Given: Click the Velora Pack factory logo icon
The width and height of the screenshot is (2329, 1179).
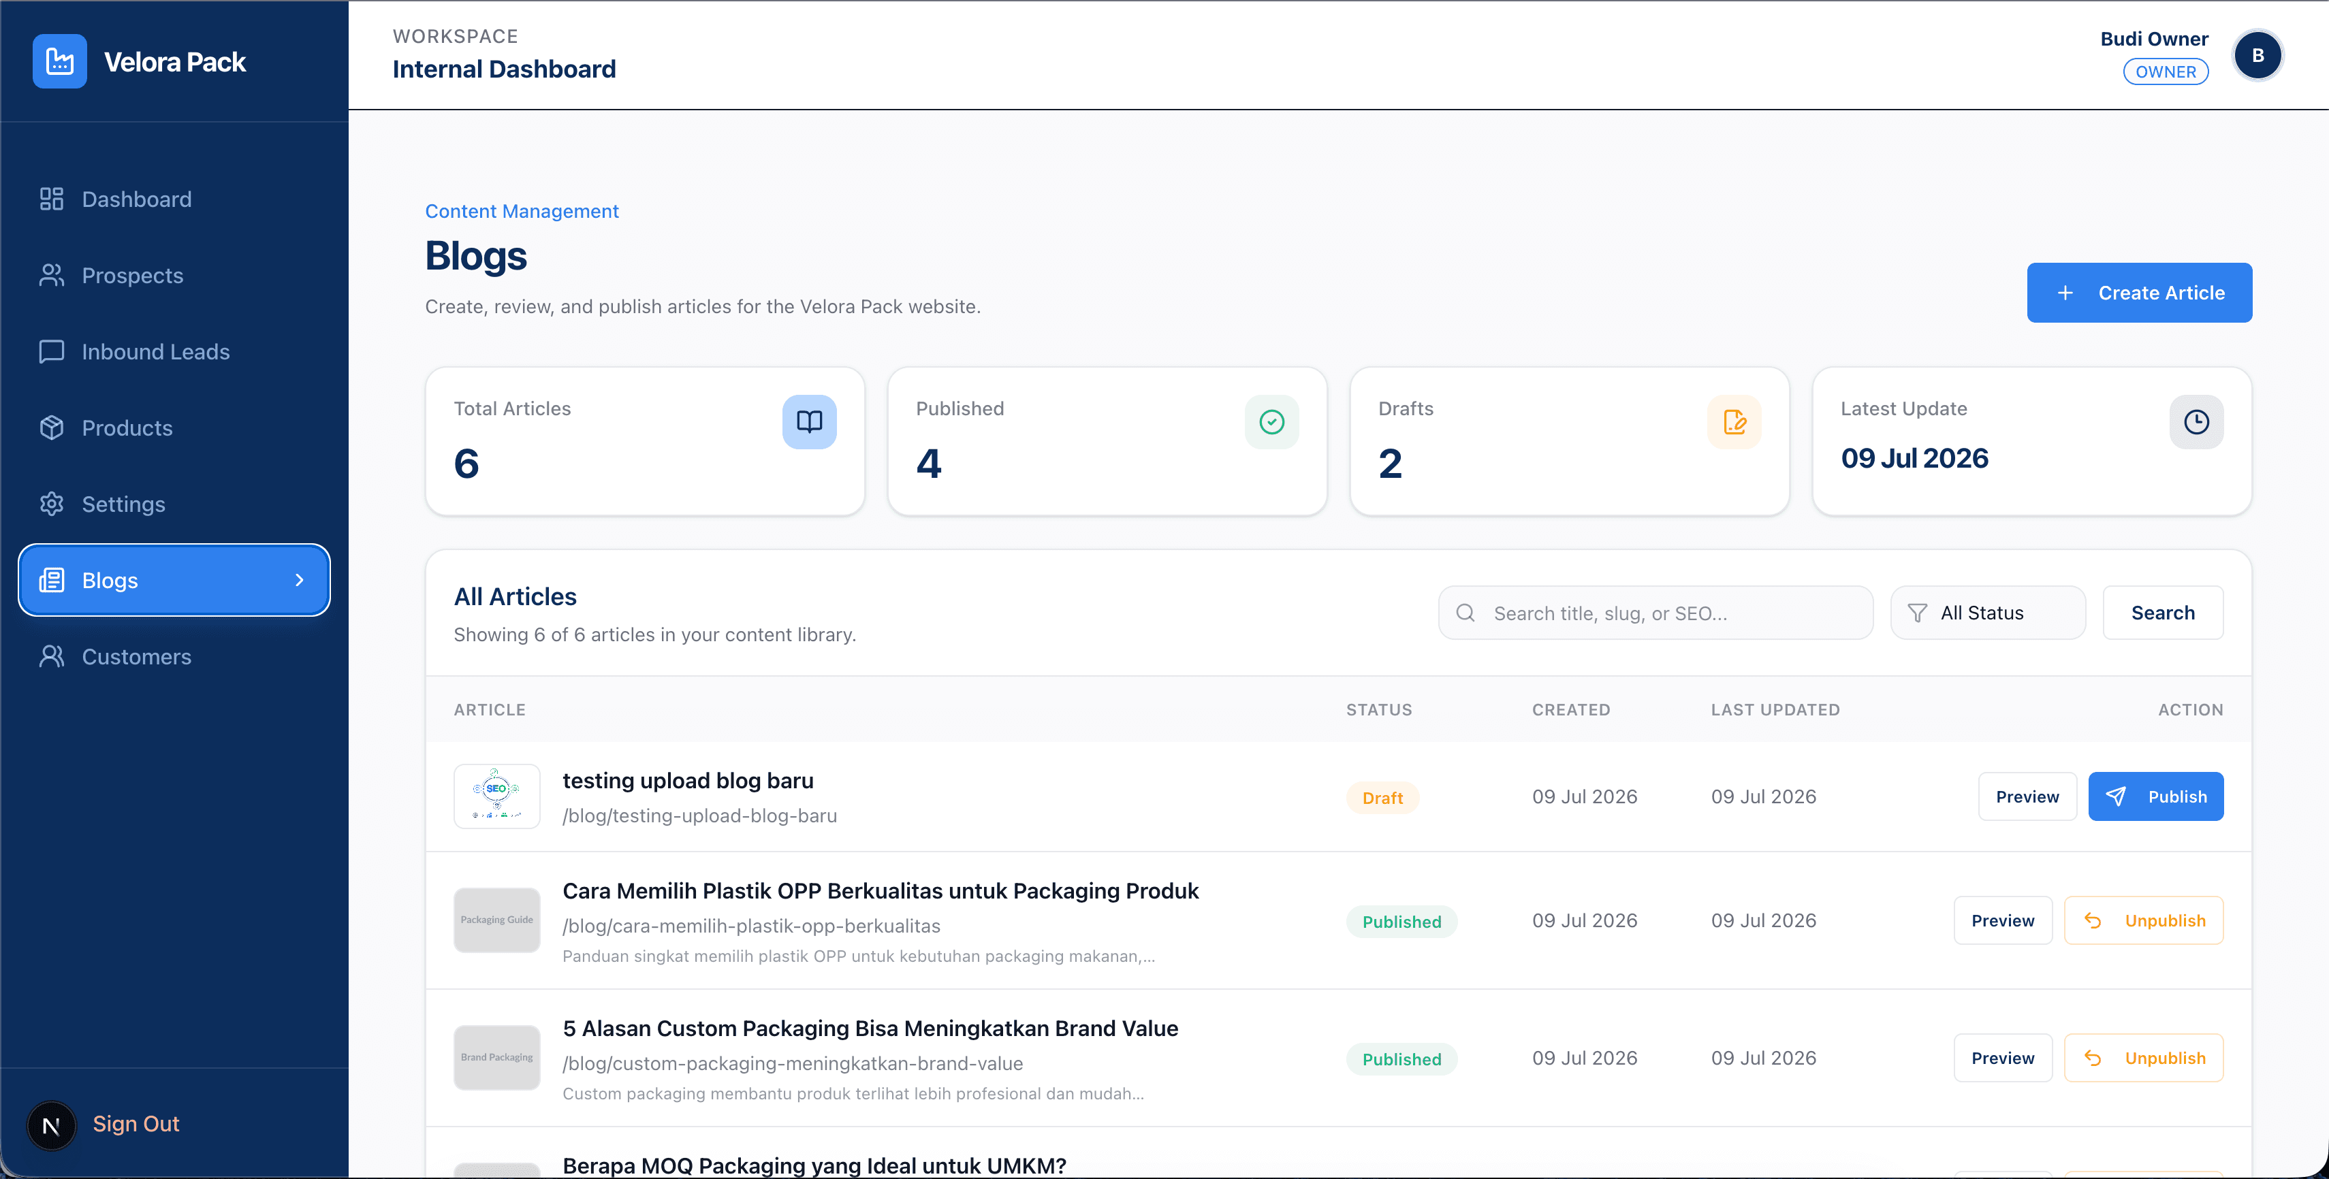Looking at the screenshot, I should tap(60, 61).
